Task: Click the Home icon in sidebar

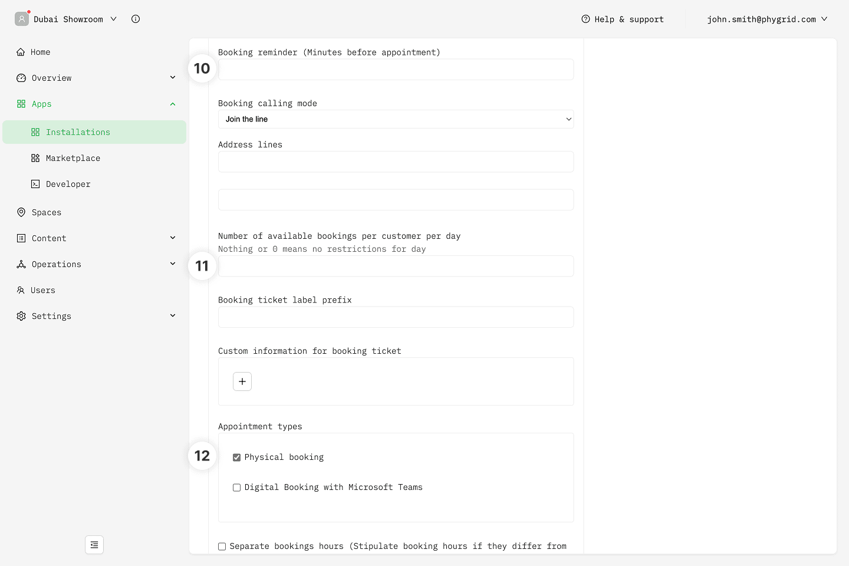Action: coord(21,52)
